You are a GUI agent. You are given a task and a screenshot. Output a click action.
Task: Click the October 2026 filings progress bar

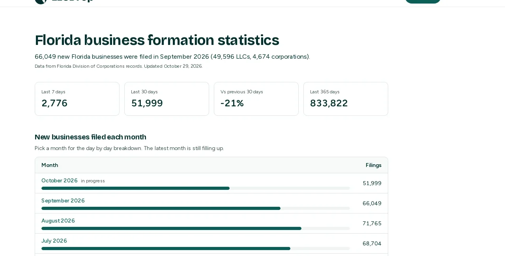tap(196, 188)
